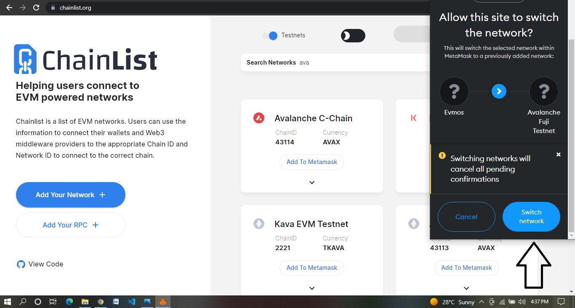Open Windows search from the taskbar
575x308 pixels.
[23, 302]
